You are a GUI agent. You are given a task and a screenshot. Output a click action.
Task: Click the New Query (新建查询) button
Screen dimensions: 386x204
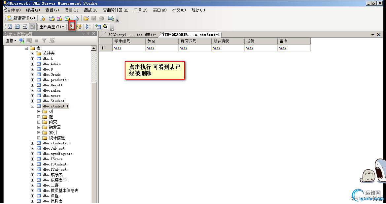click(x=21, y=18)
